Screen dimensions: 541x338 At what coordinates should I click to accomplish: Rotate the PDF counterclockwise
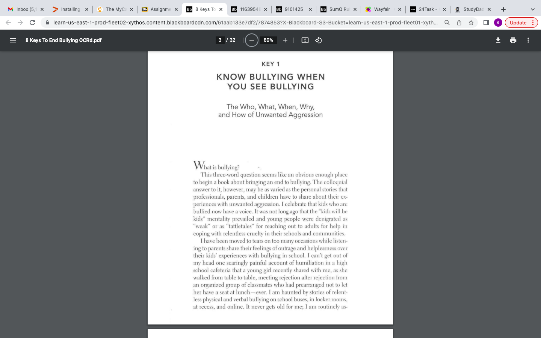click(319, 40)
